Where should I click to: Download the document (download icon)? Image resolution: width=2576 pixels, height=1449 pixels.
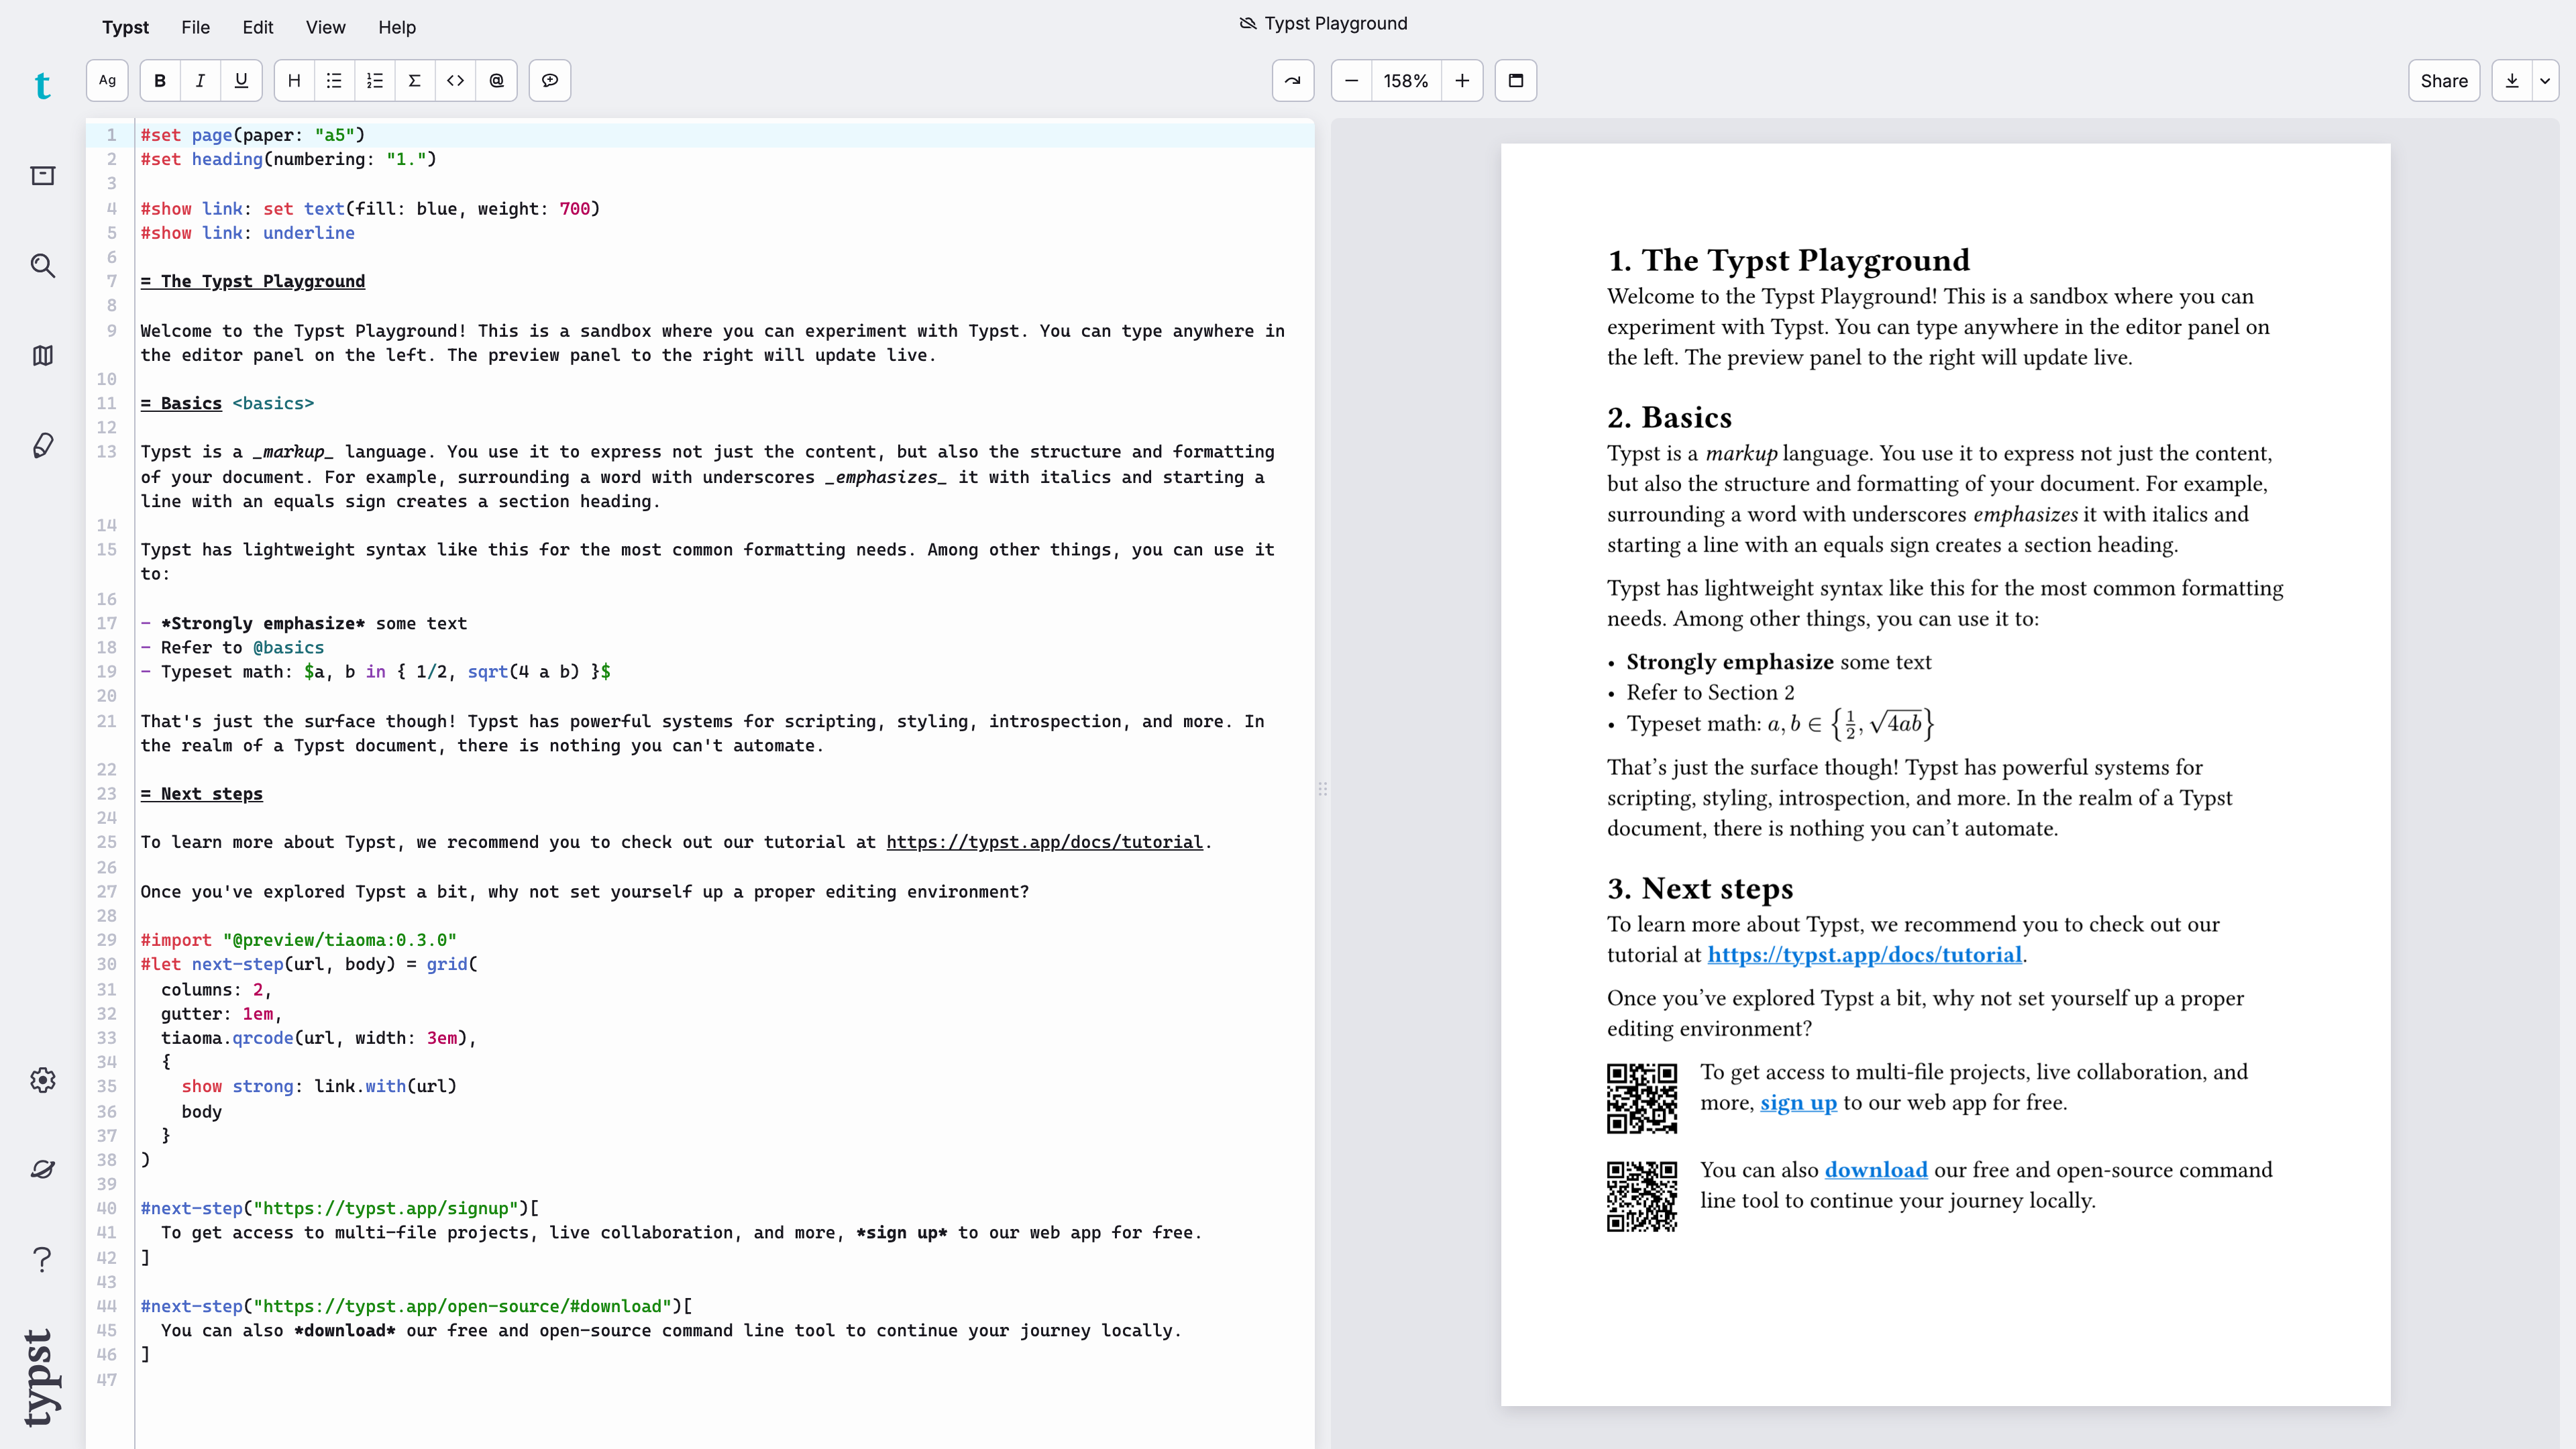pyautogui.click(x=2512, y=81)
